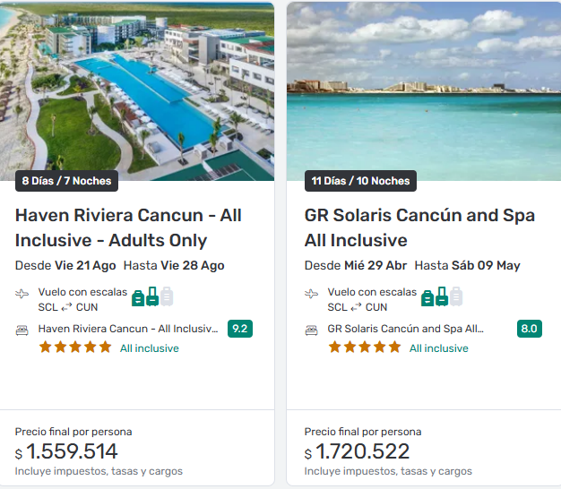
Task: Click the 11 Días / 10 Noches badge
Action: pyautogui.click(x=360, y=181)
